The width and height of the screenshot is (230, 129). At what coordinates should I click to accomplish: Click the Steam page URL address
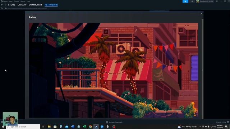(27, 8)
